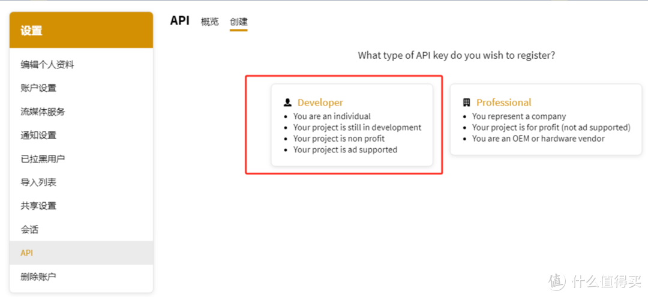Open the 流媒体服务 settings page

pyautogui.click(x=43, y=112)
